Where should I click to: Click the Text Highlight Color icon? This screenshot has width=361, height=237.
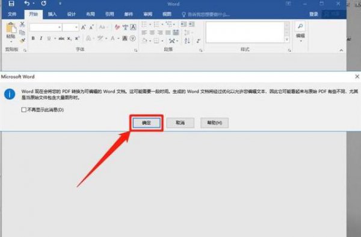click(x=100, y=38)
